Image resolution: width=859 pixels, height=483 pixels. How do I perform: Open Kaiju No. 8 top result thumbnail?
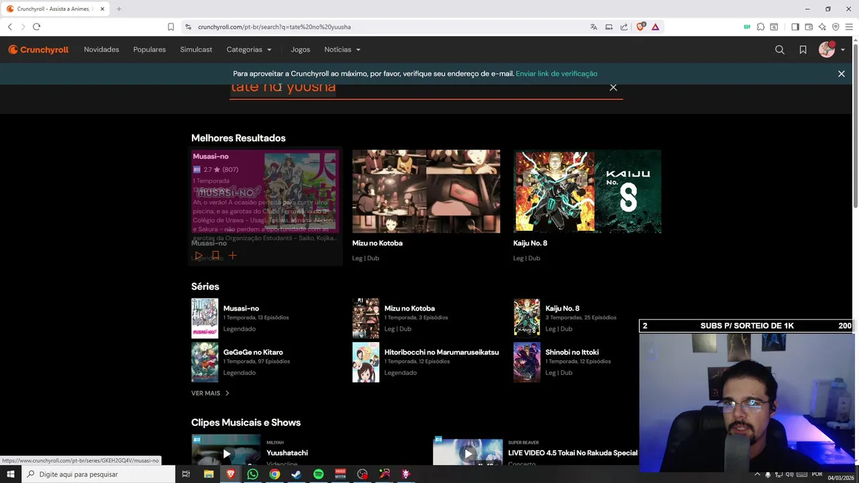coord(587,191)
